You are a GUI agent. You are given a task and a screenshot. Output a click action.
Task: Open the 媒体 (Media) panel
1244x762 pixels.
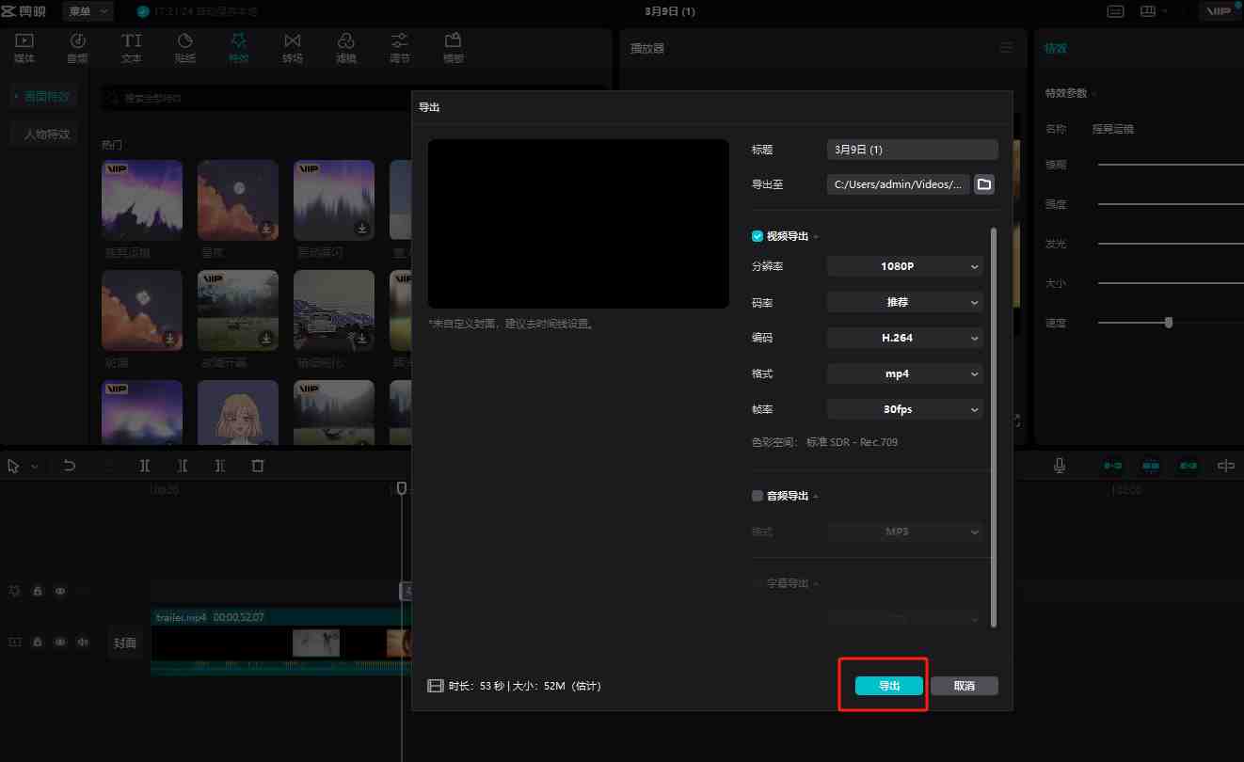tap(24, 47)
